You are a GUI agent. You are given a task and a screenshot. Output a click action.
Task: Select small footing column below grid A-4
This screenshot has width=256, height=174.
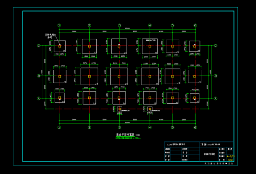pyautogui.click(x=150, y=109)
